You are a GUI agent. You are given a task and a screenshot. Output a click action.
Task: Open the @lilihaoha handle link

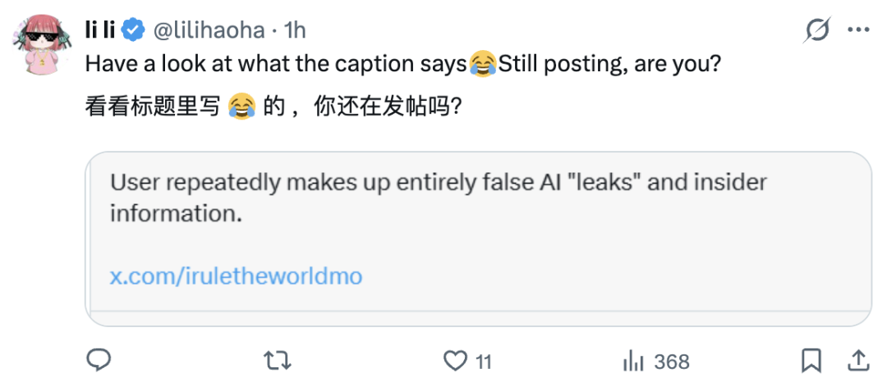pyautogui.click(x=209, y=30)
